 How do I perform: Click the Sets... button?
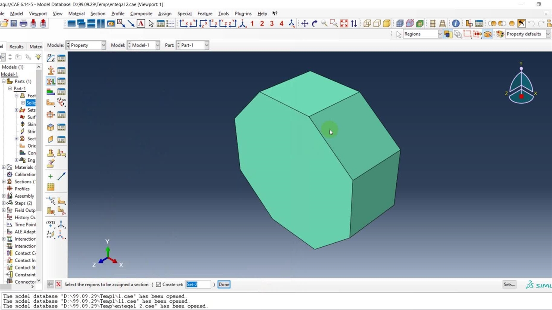(x=509, y=285)
